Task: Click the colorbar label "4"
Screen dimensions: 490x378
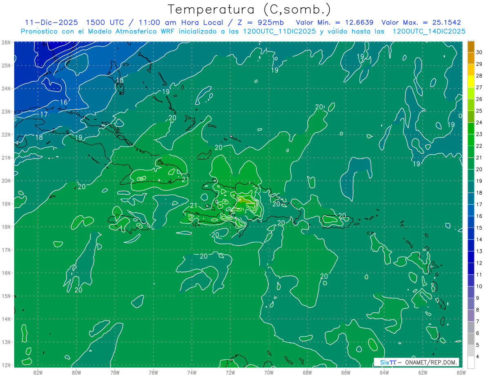Action: (x=478, y=356)
